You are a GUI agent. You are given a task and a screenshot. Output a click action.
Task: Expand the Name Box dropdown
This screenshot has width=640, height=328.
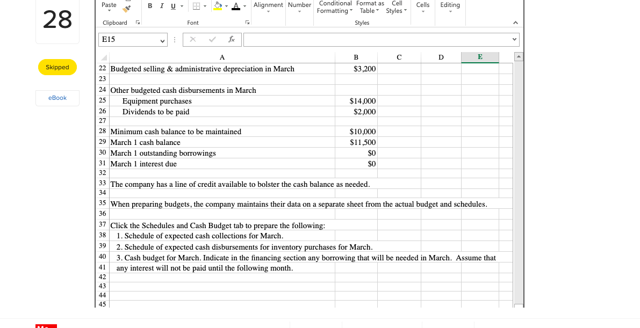(x=162, y=42)
